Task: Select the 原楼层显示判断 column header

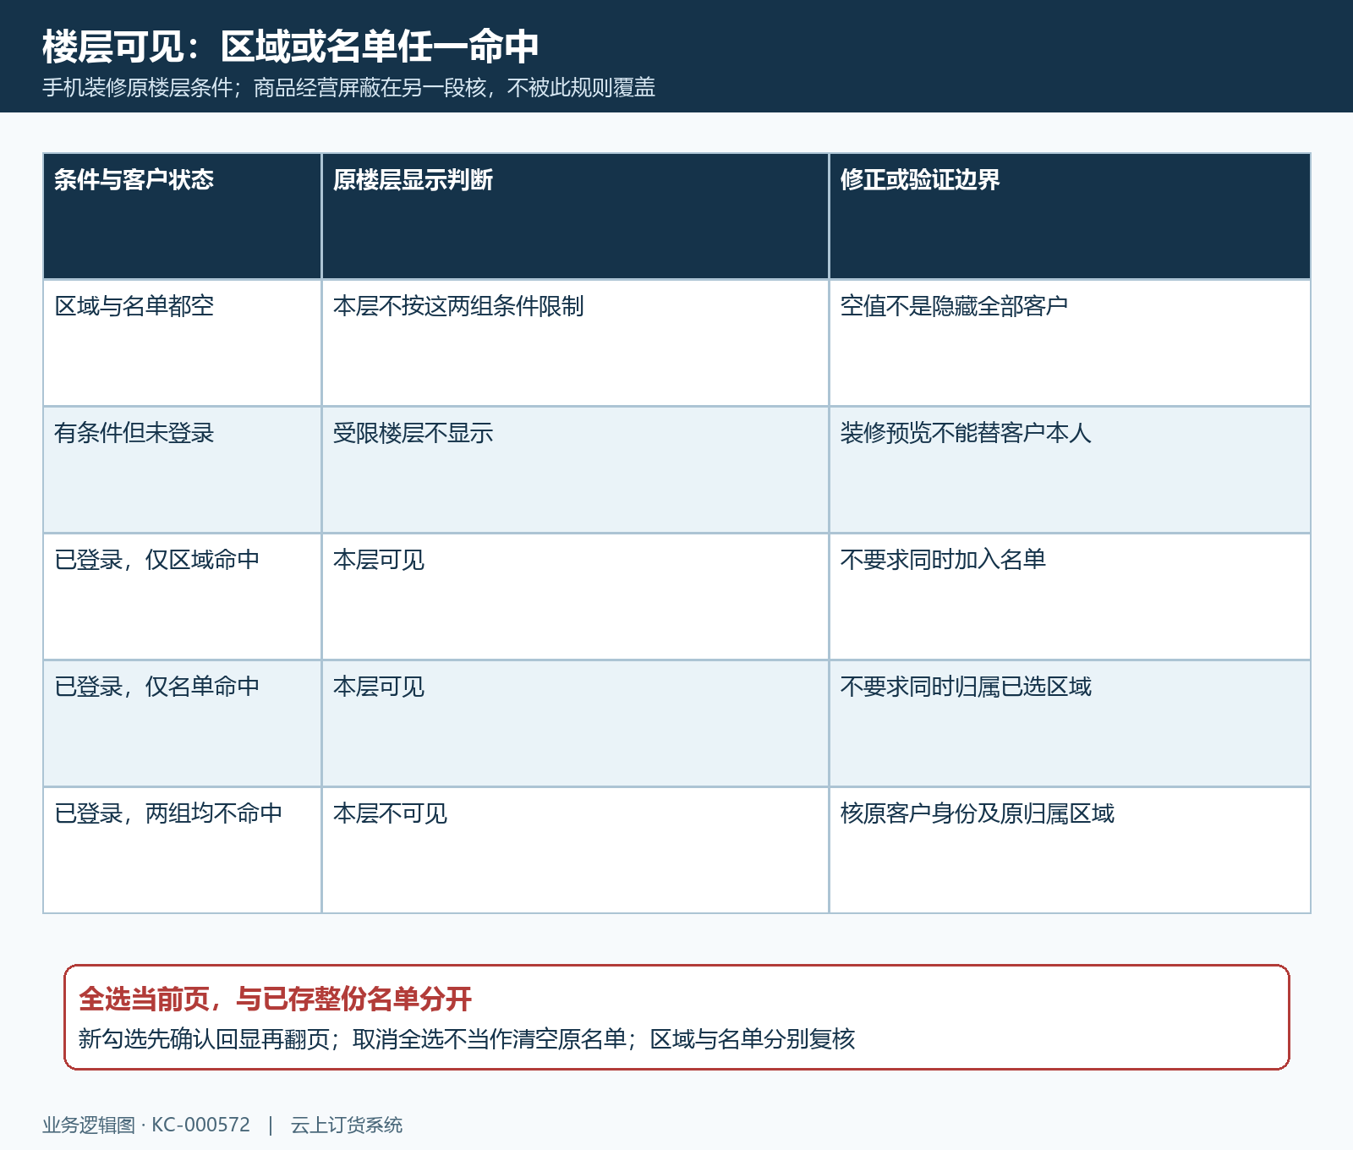Action: (575, 216)
